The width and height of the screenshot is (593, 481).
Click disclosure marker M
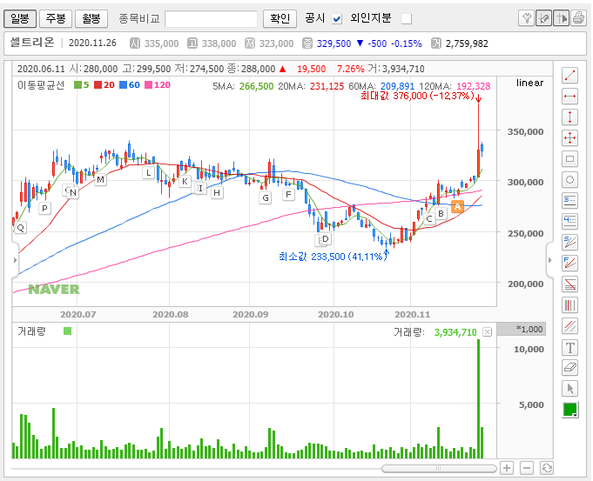(x=100, y=179)
